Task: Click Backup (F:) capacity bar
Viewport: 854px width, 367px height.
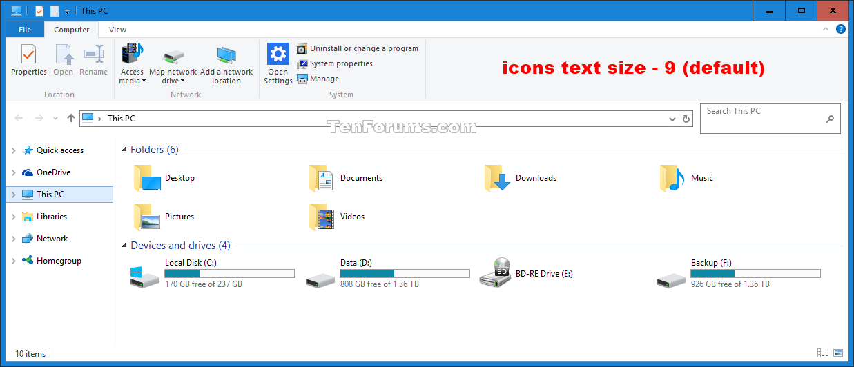Action: coord(755,273)
